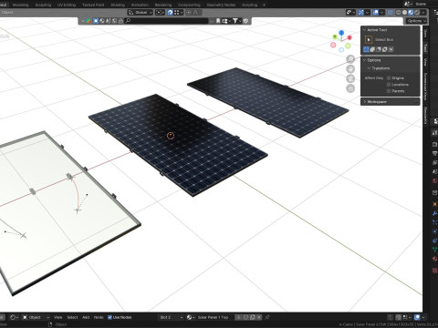
Task: Uncheck the Use Nodes checkbox
Action: click(x=109, y=317)
